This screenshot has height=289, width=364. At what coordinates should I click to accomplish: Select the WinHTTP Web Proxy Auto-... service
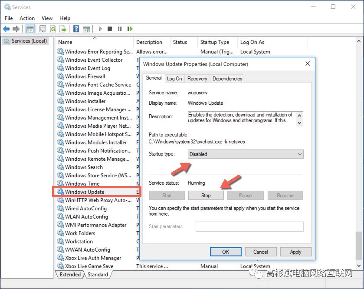point(98,200)
